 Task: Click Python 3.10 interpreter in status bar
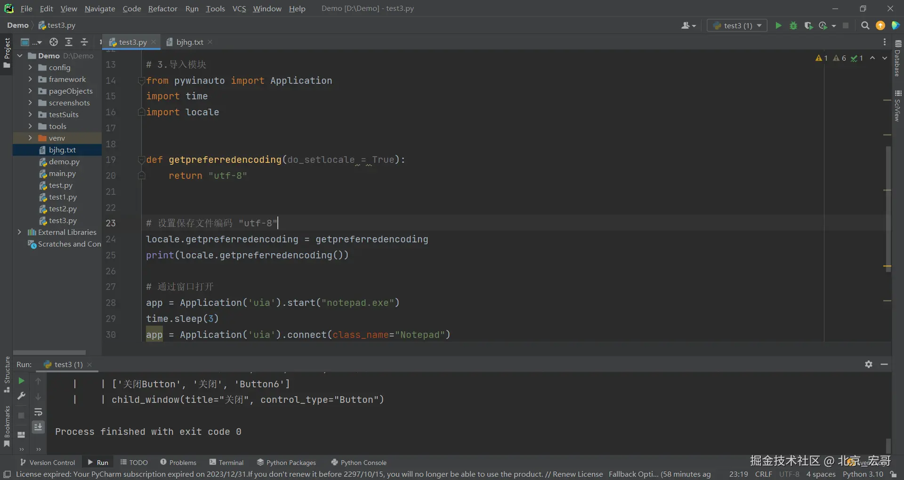863,474
